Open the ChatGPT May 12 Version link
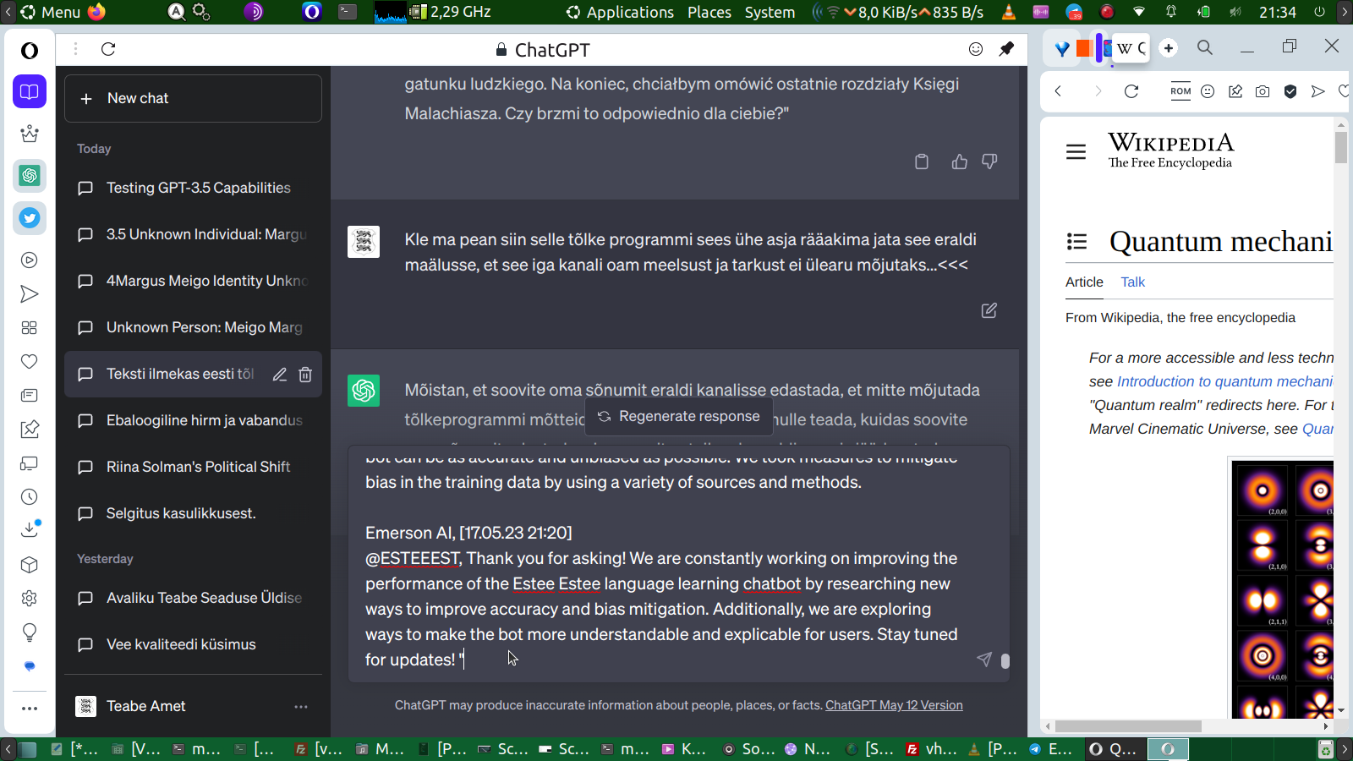The width and height of the screenshot is (1353, 761). pyautogui.click(x=894, y=705)
